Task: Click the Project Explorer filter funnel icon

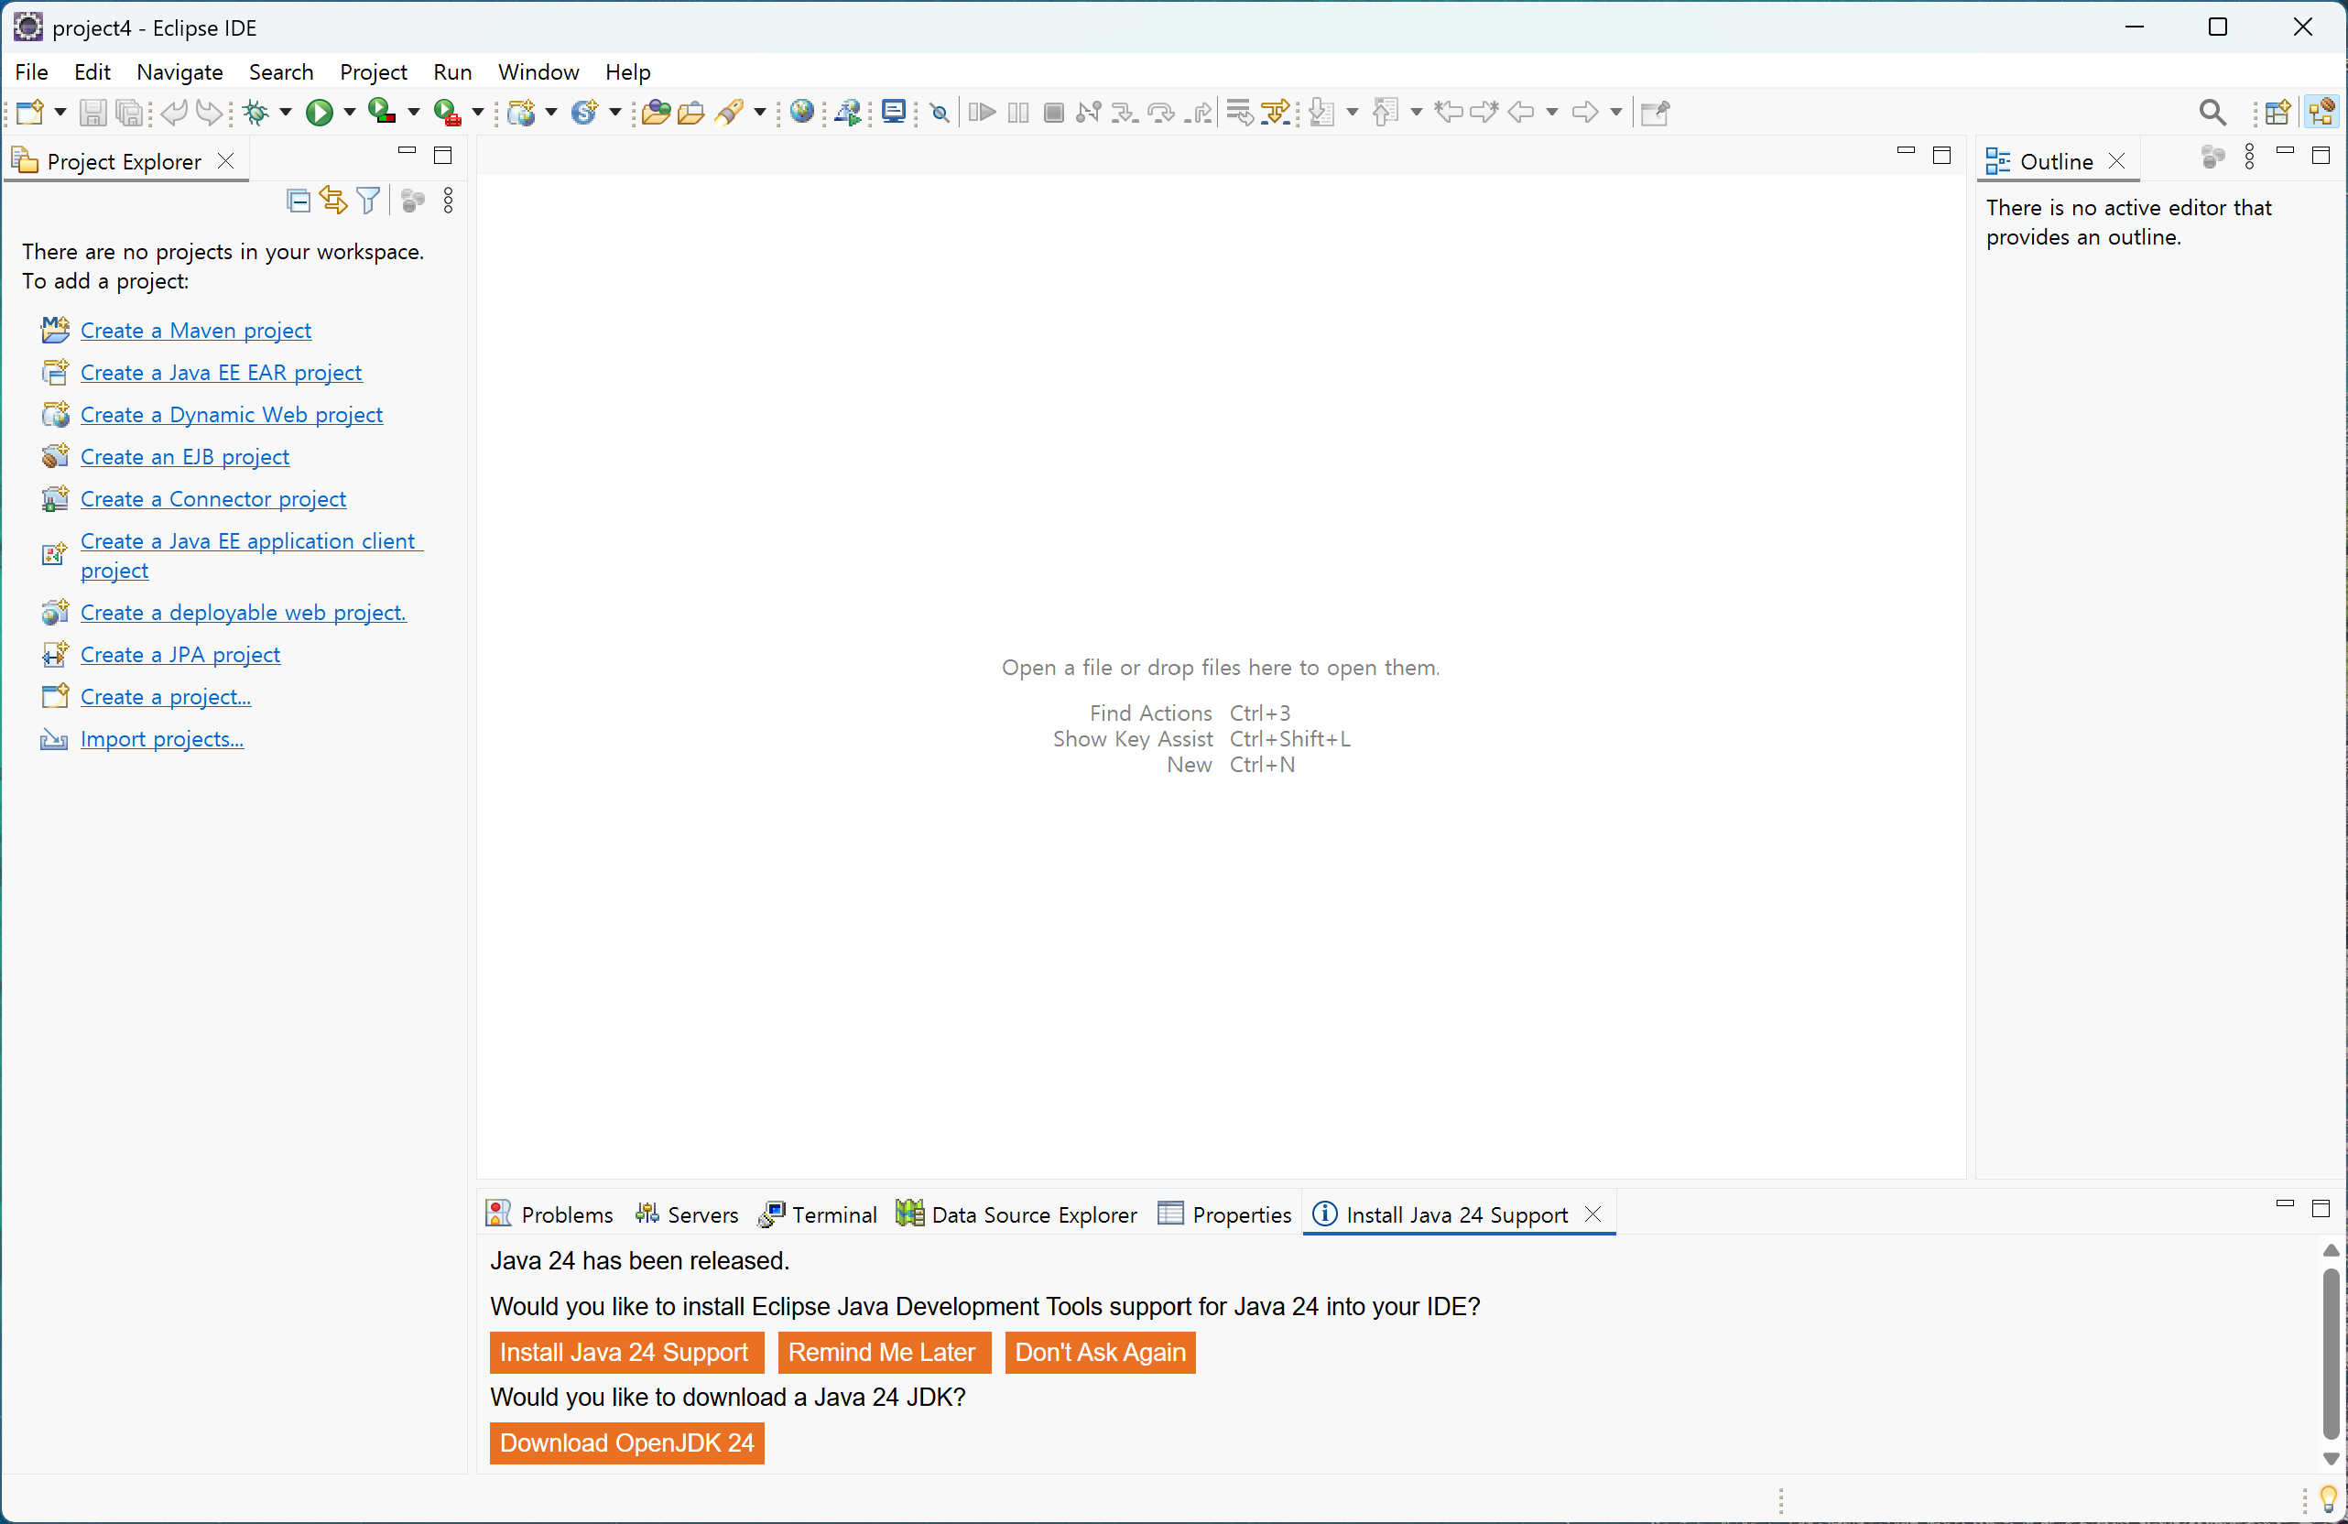Action: pyautogui.click(x=368, y=201)
